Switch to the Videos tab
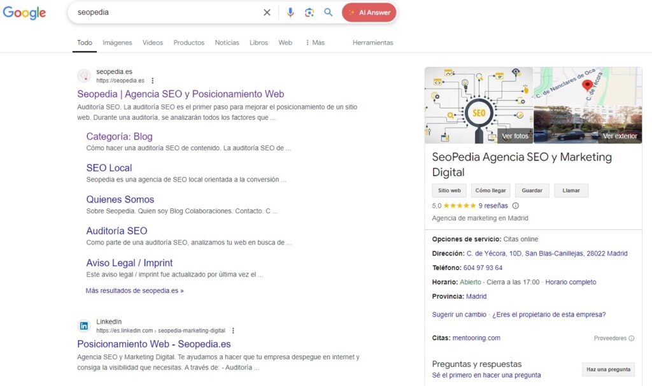 pyautogui.click(x=153, y=43)
